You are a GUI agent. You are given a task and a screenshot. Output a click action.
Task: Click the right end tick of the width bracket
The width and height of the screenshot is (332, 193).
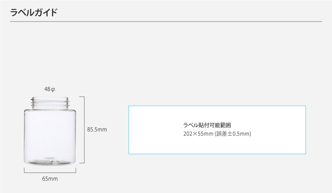click(76, 170)
